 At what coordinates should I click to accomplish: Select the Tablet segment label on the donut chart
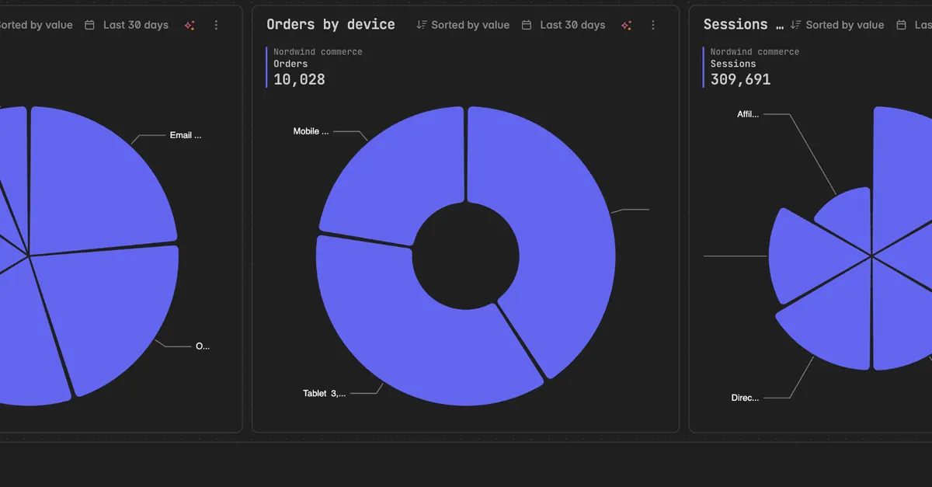(x=324, y=393)
